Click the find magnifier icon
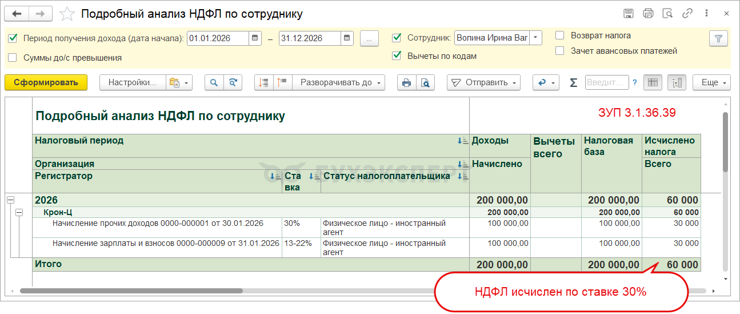Screen dimensions: 740x314 (214, 83)
